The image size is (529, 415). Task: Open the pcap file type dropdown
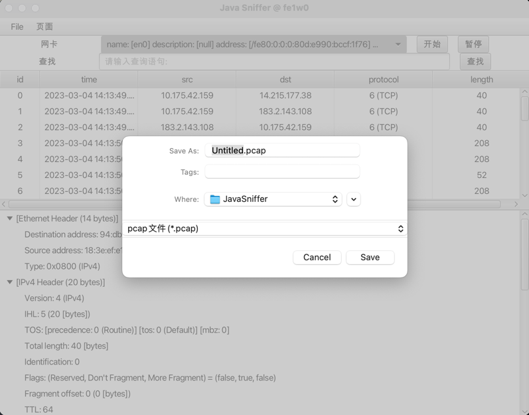(x=264, y=229)
